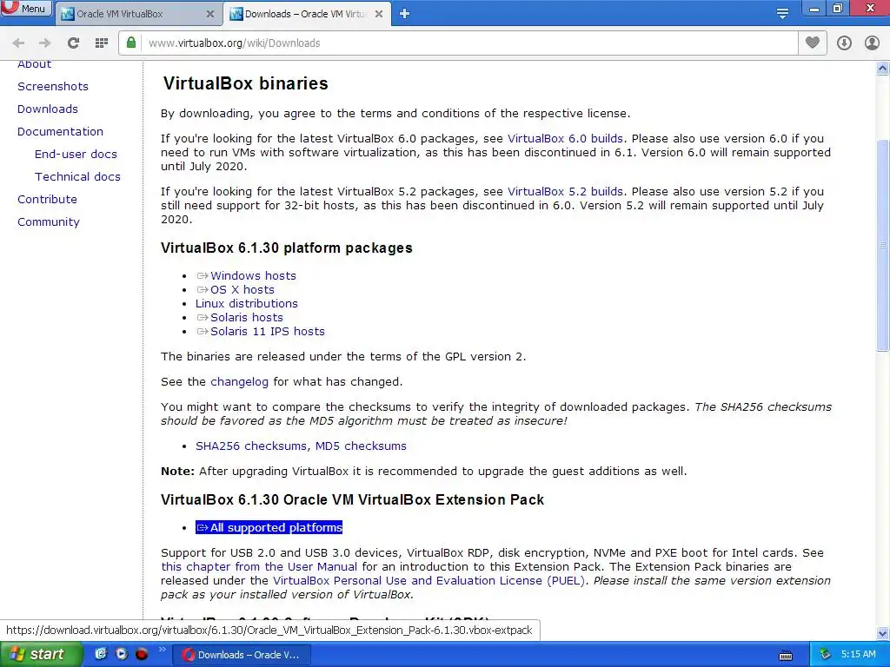Add page to bookmarks with heart icon
This screenshot has height=667, width=890.
[813, 43]
